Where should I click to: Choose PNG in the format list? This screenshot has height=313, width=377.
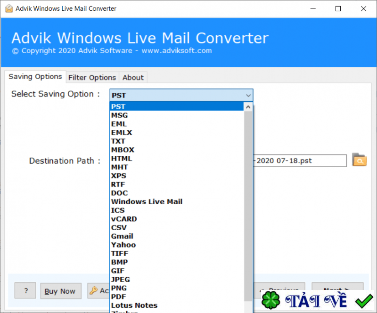[177, 288]
